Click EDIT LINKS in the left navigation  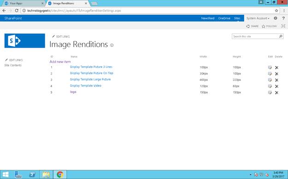[14, 60]
